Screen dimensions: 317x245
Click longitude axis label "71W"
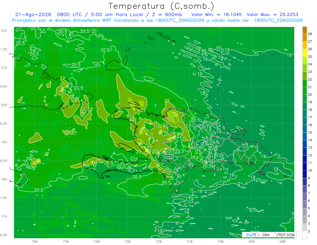pos(189,241)
